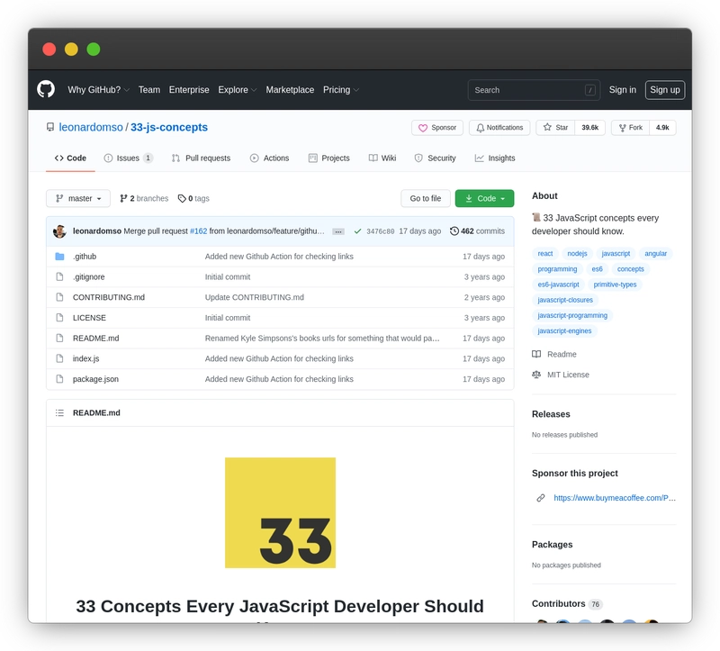Click the branch icon next to 2 branches

123,198
